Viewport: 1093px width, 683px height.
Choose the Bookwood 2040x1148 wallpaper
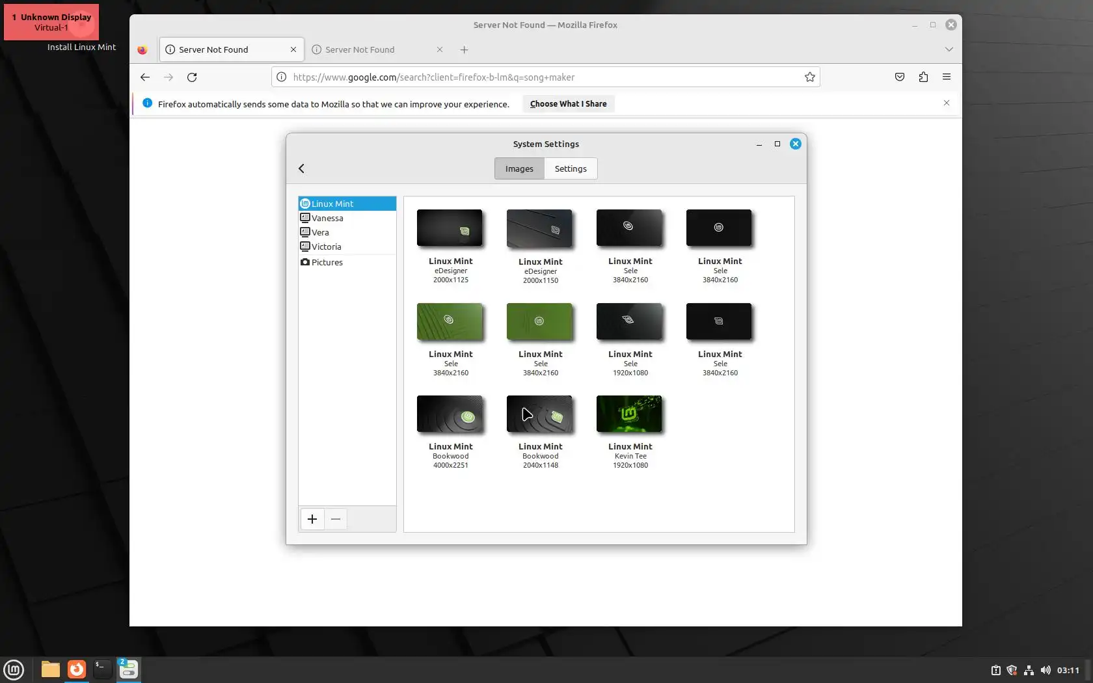coord(540,414)
